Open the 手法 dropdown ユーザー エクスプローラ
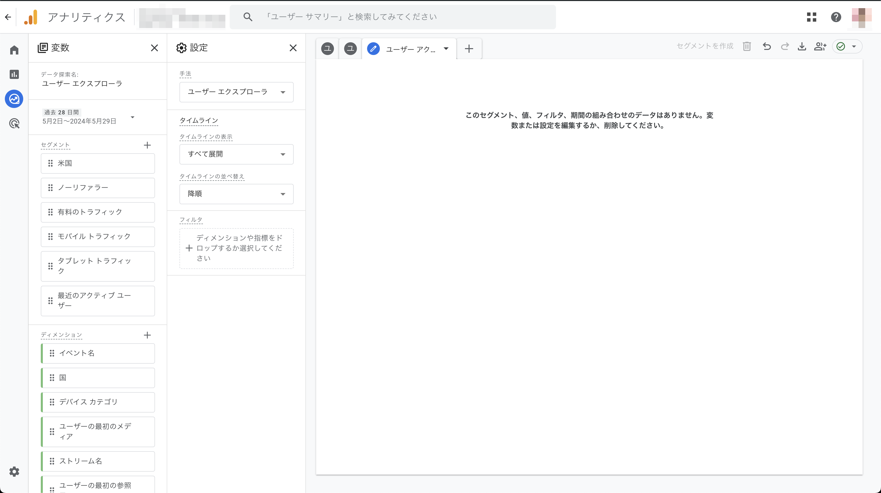 tap(236, 92)
